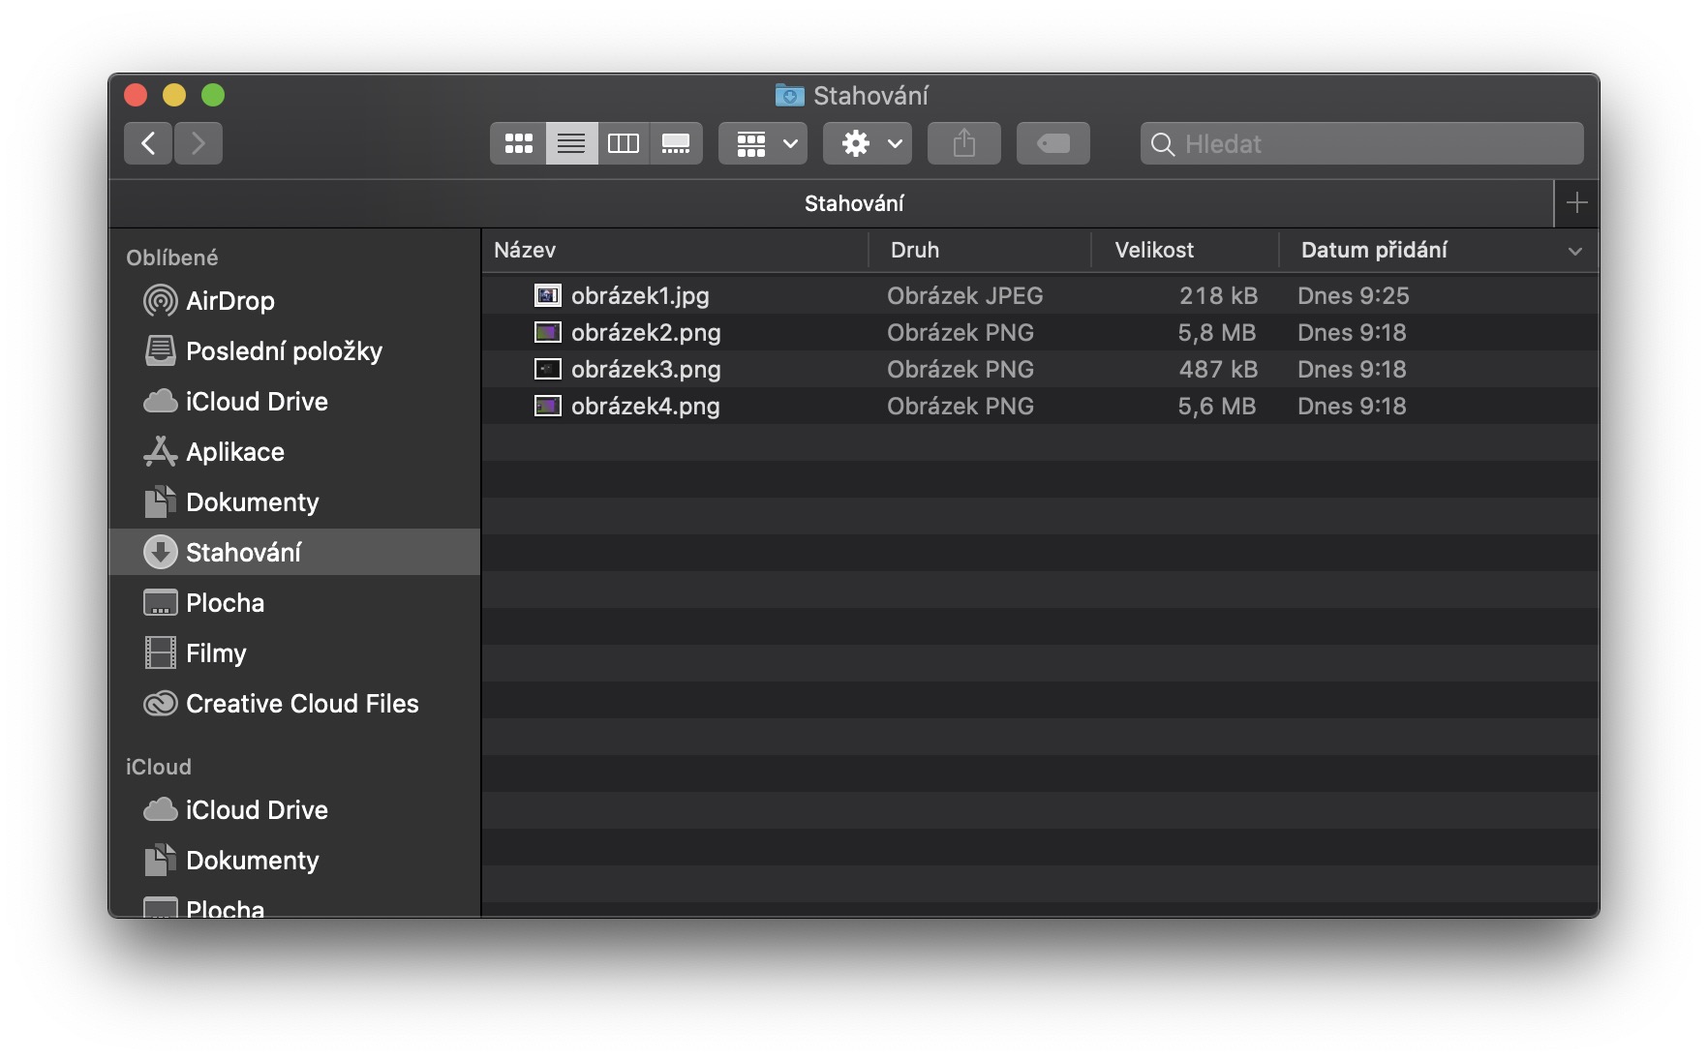The height and width of the screenshot is (1061, 1708).
Task: Open the group-by arrangement dropdown
Action: [763, 144]
